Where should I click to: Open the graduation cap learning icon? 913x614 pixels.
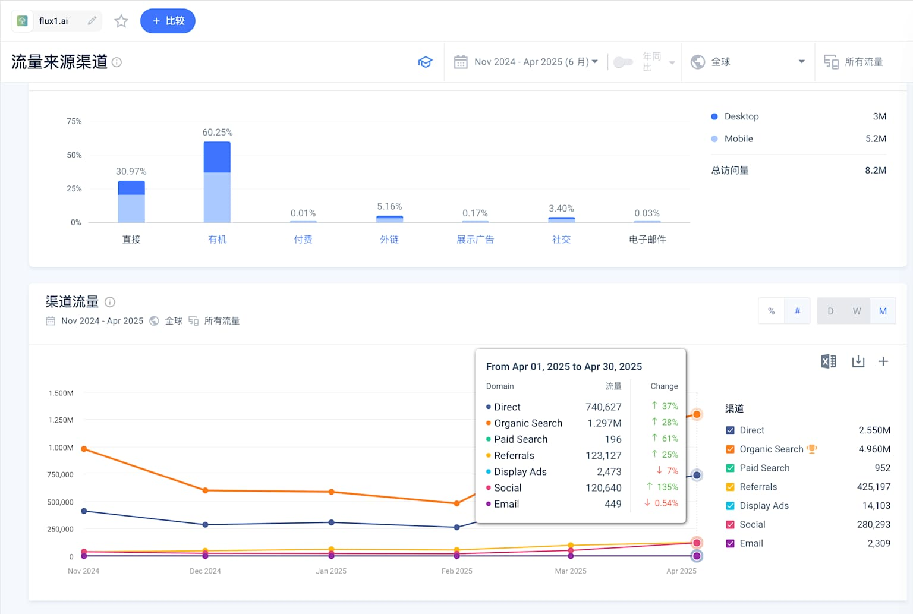point(425,62)
